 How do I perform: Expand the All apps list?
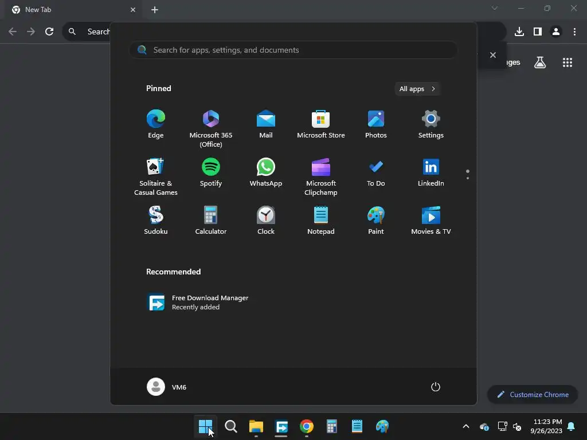point(417,89)
